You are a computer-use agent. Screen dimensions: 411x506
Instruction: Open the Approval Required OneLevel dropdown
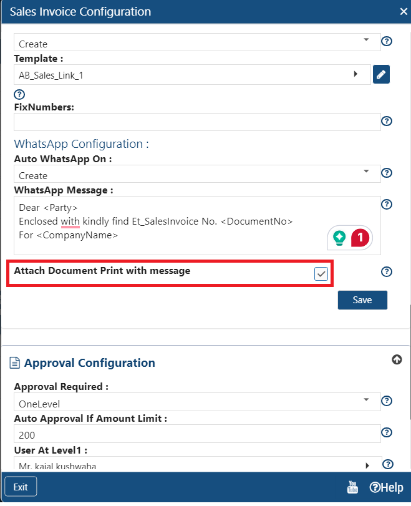click(x=197, y=402)
